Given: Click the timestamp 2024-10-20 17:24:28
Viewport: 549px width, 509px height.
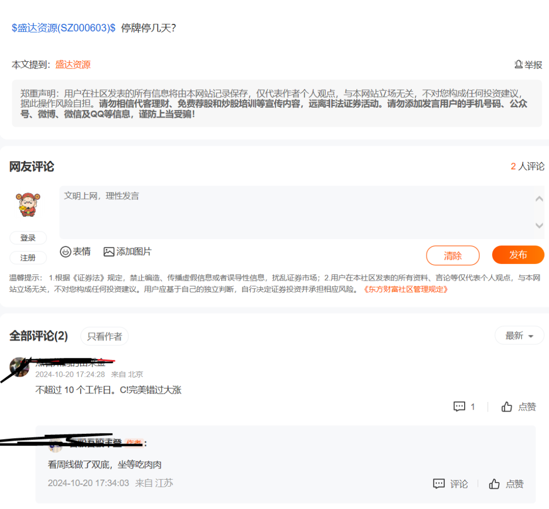Looking at the screenshot, I should (70, 375).
